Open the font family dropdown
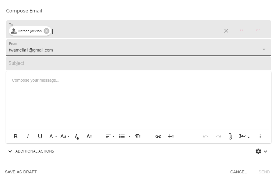 (x=53, y=136)
